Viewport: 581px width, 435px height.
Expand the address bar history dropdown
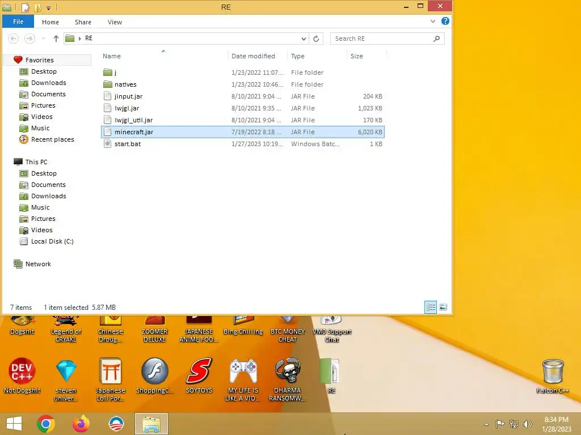[x=304, y=39]
